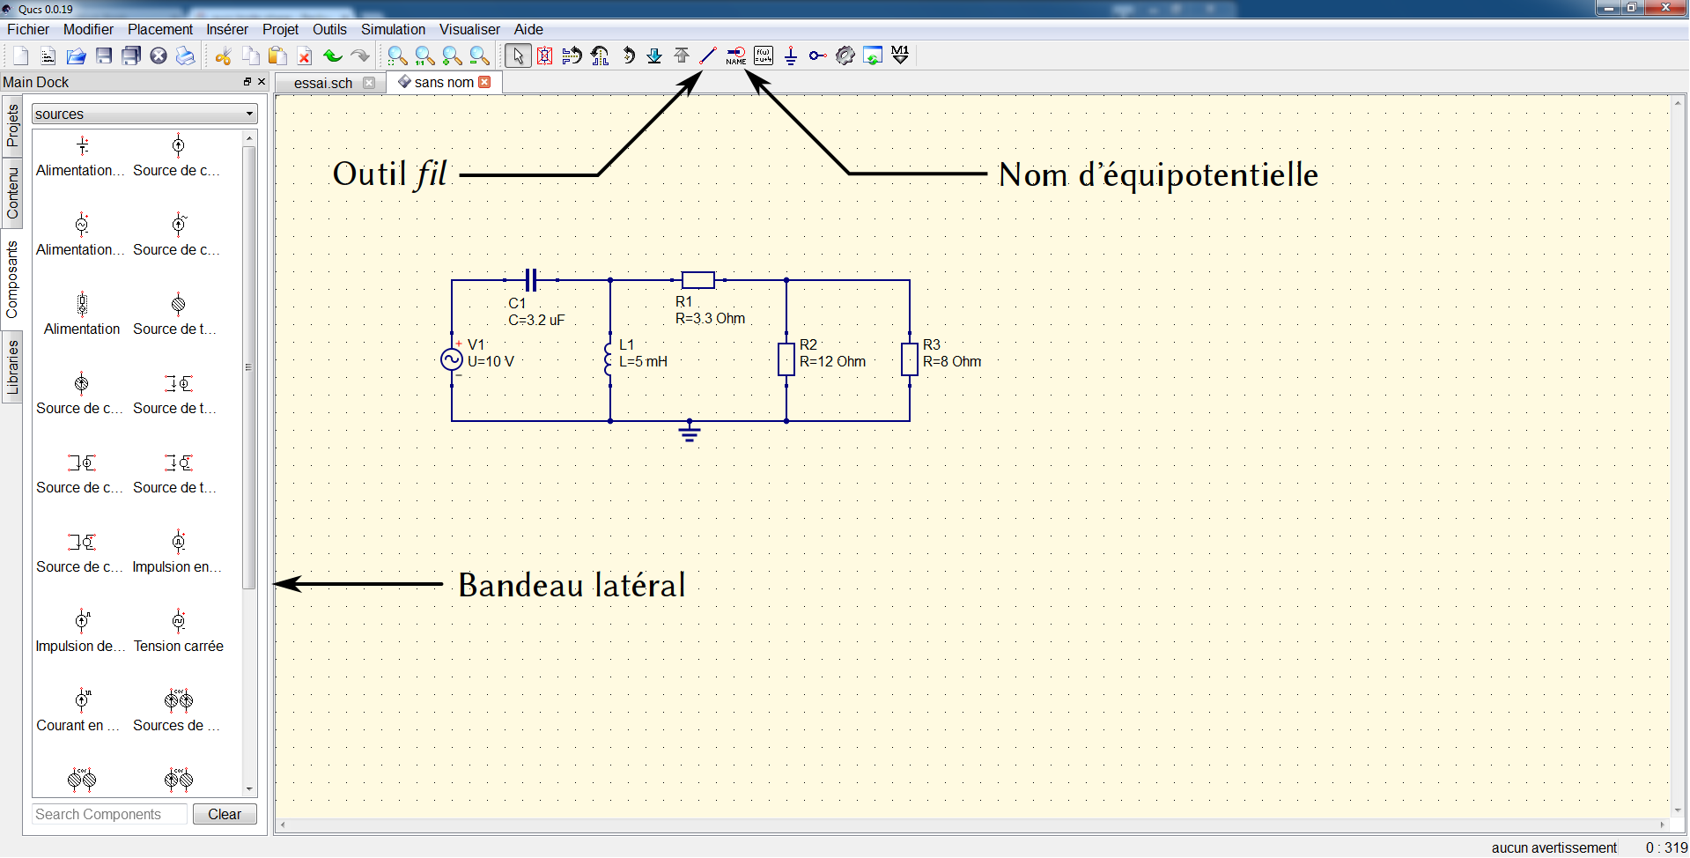Open the Visualiser menu
Screen dimensions: 1690x858
click(469, 29)
